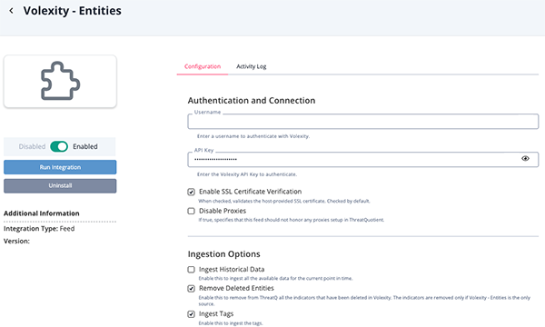Reveal the API Key with the eye icon
Screen dimensions: 545x327
[525, 158]
